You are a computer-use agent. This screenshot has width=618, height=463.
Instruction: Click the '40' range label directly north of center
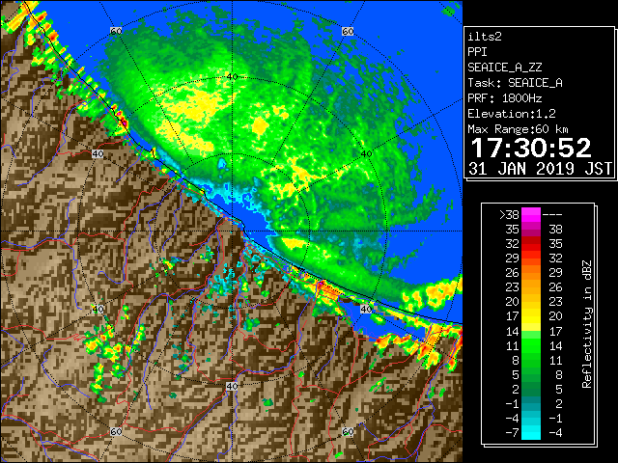pos(232,77)
